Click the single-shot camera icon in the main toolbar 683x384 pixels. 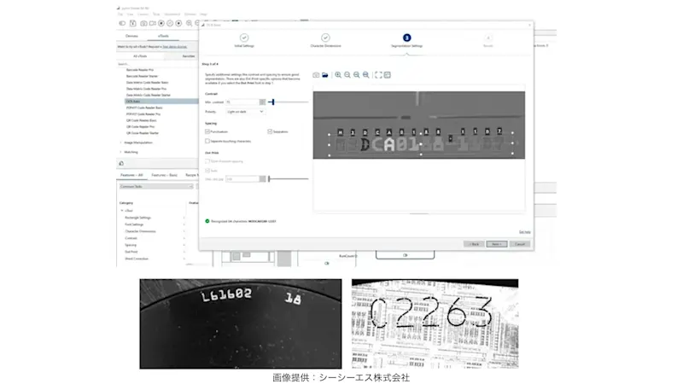(143, 23)
